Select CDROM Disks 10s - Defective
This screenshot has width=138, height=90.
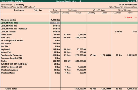click(14, 29)
